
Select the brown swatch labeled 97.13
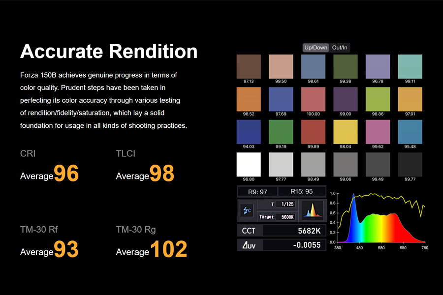(249, 66)
